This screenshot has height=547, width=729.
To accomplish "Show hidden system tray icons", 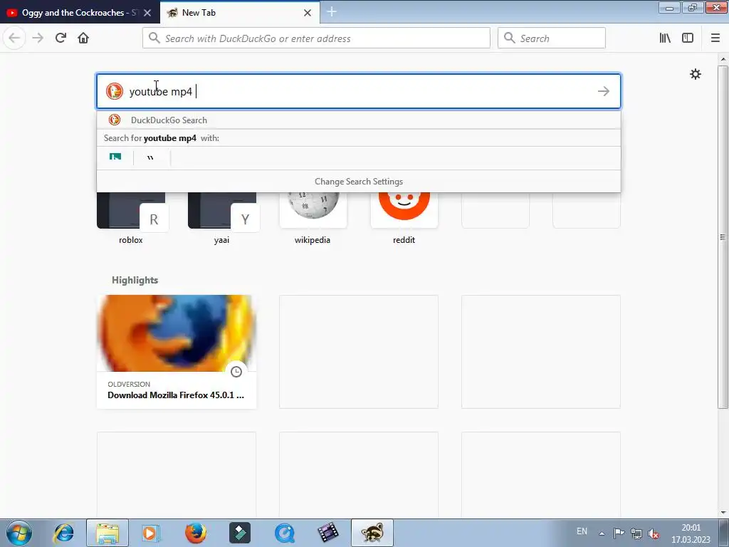I will 602,533.
